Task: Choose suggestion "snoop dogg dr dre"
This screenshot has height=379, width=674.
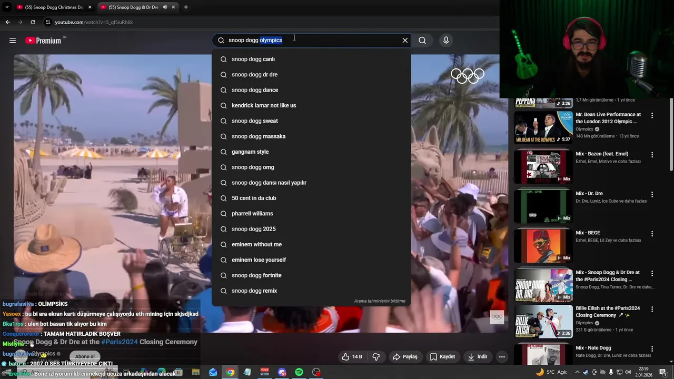Action: click(311, 75)
